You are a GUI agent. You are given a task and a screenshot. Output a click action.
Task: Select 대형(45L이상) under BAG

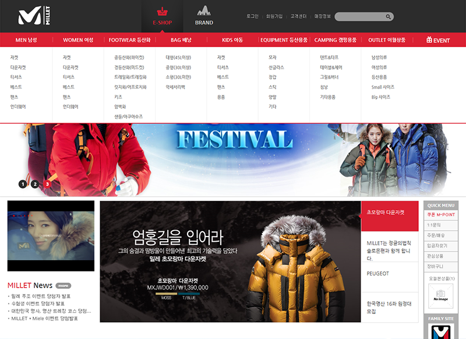click(178, 57)
